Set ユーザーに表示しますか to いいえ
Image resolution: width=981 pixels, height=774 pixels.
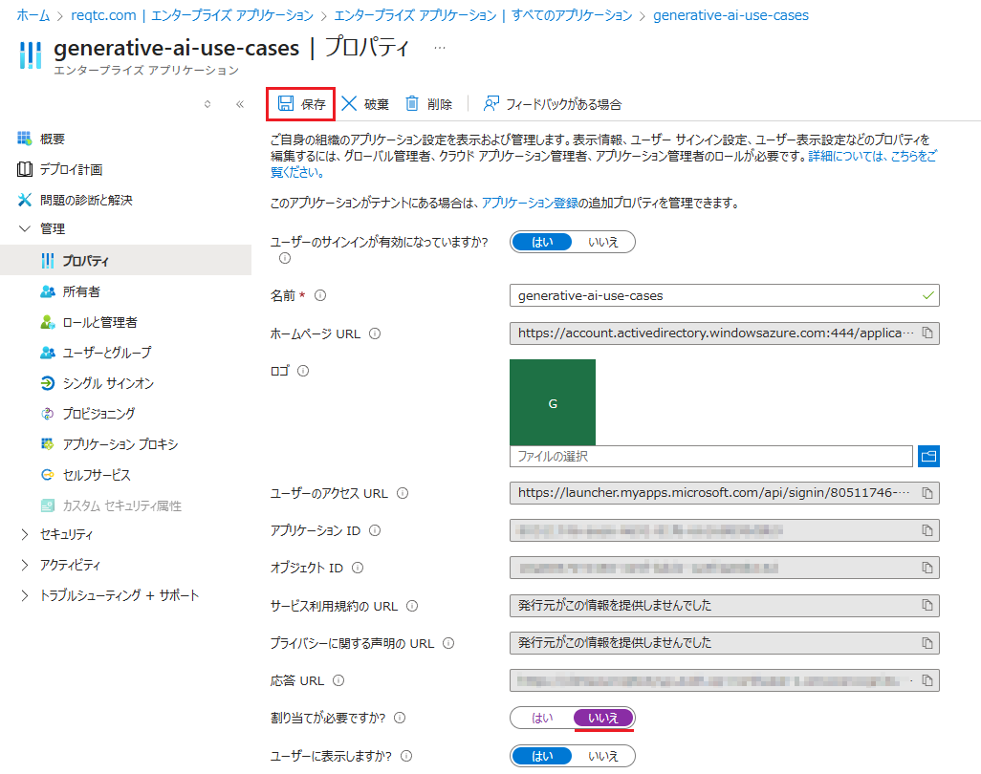(x=603, y=755)
